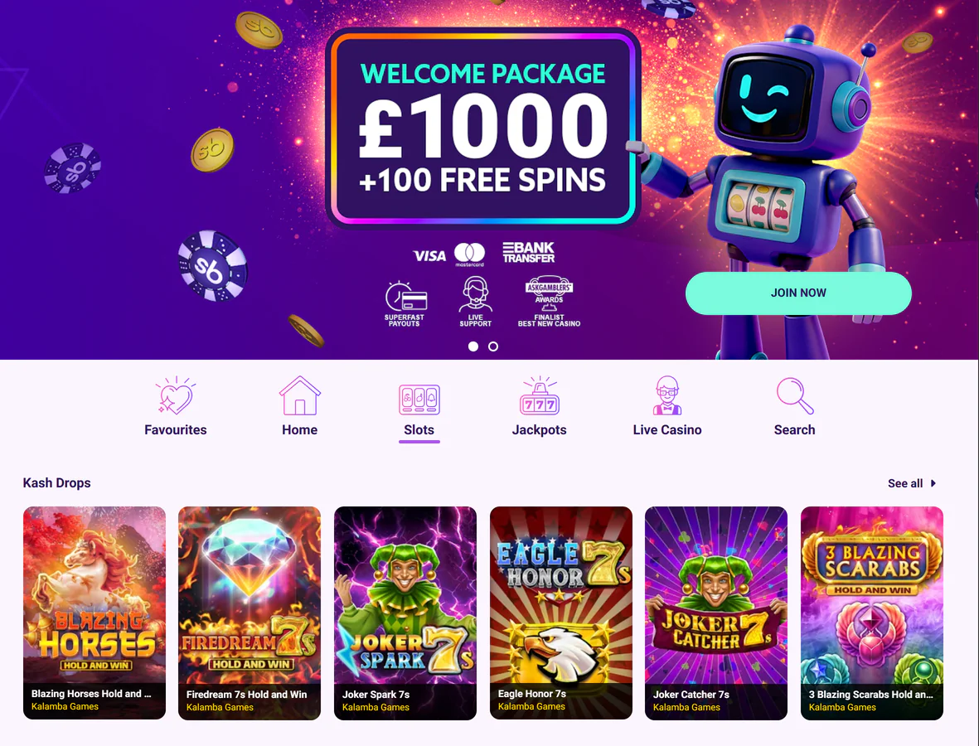Click the JOIN NOW button

[798, 293]
